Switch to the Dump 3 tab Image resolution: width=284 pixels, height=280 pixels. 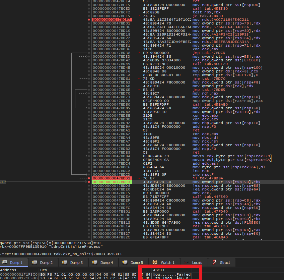tap(73, 263)
